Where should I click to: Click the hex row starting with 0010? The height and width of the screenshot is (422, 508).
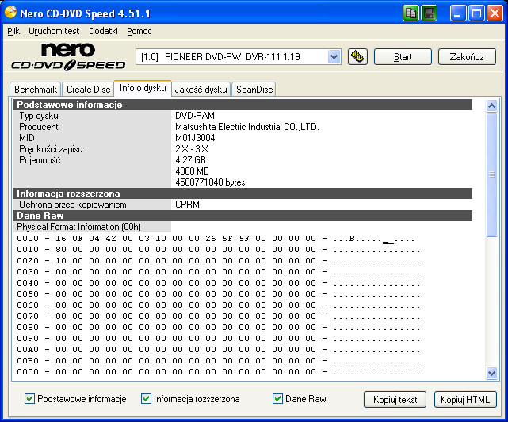(x=218, y=250)
